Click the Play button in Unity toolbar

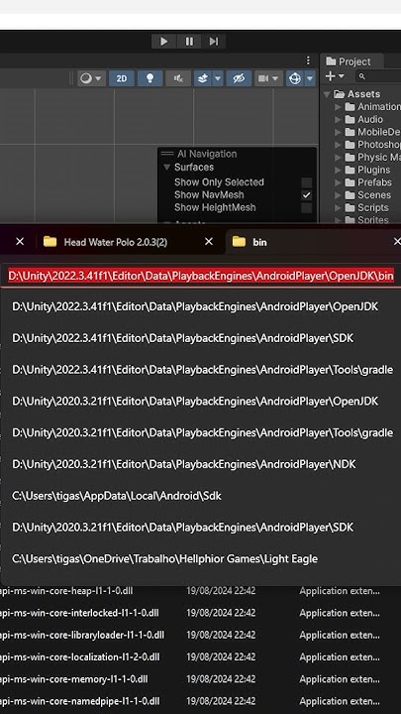click(x=163, y=42)
